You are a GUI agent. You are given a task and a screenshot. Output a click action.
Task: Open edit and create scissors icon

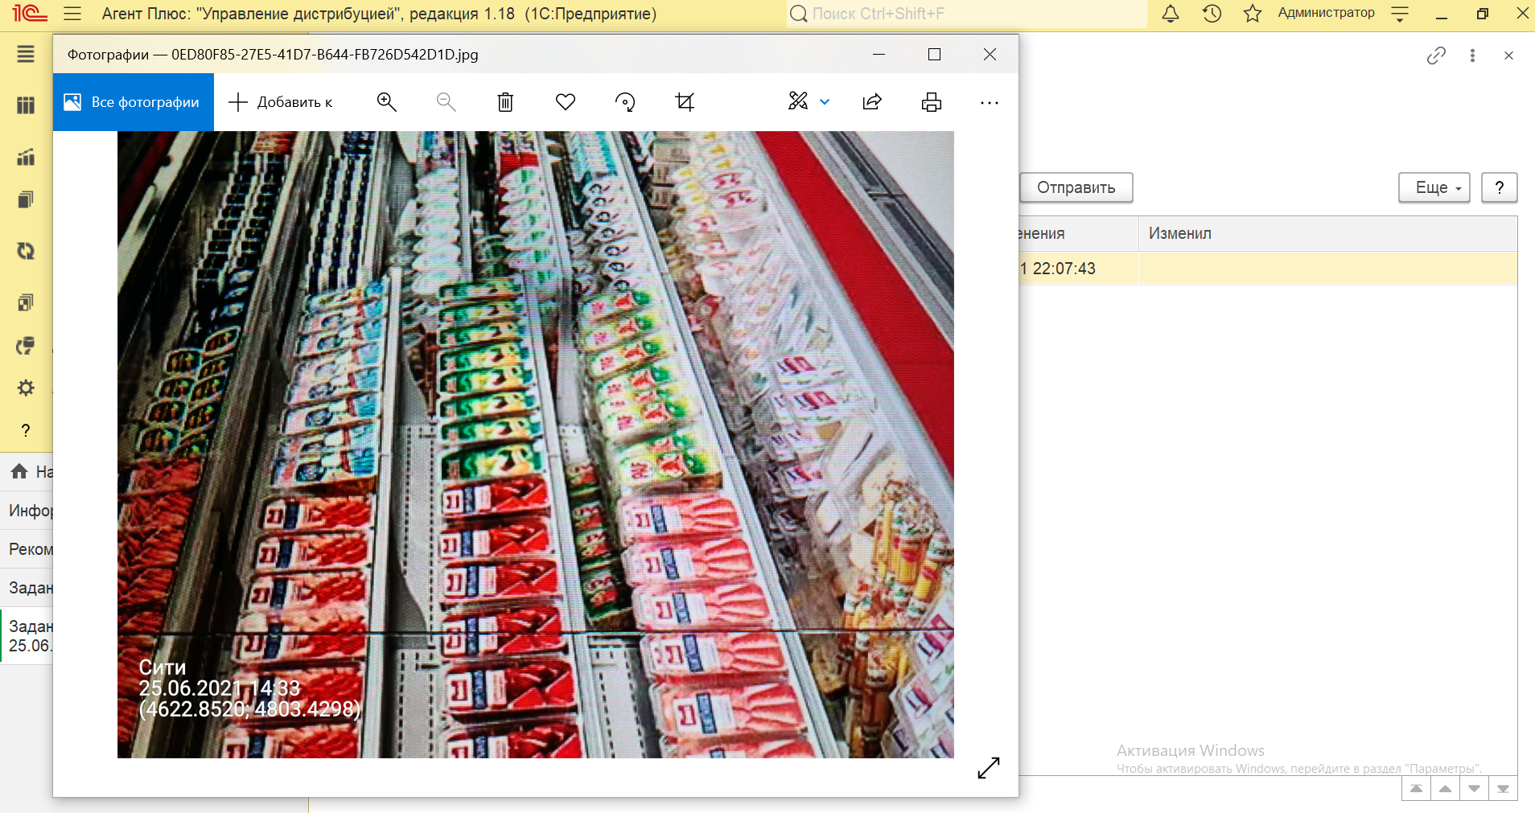tap(798, 101)
